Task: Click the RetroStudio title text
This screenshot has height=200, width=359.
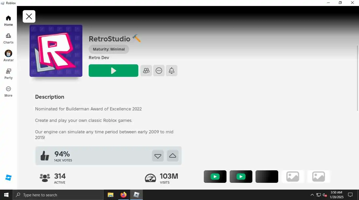Action: pos(109,39)
